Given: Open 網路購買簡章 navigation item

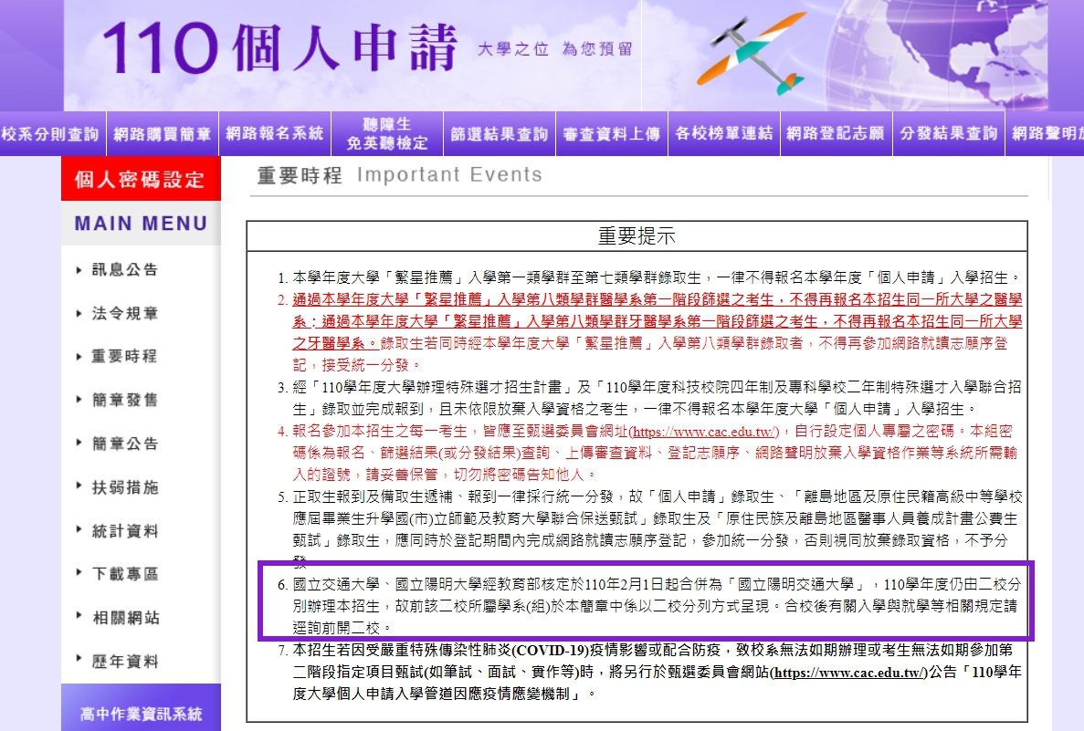Looking at the screenshot, I should [x=163, y=134].
